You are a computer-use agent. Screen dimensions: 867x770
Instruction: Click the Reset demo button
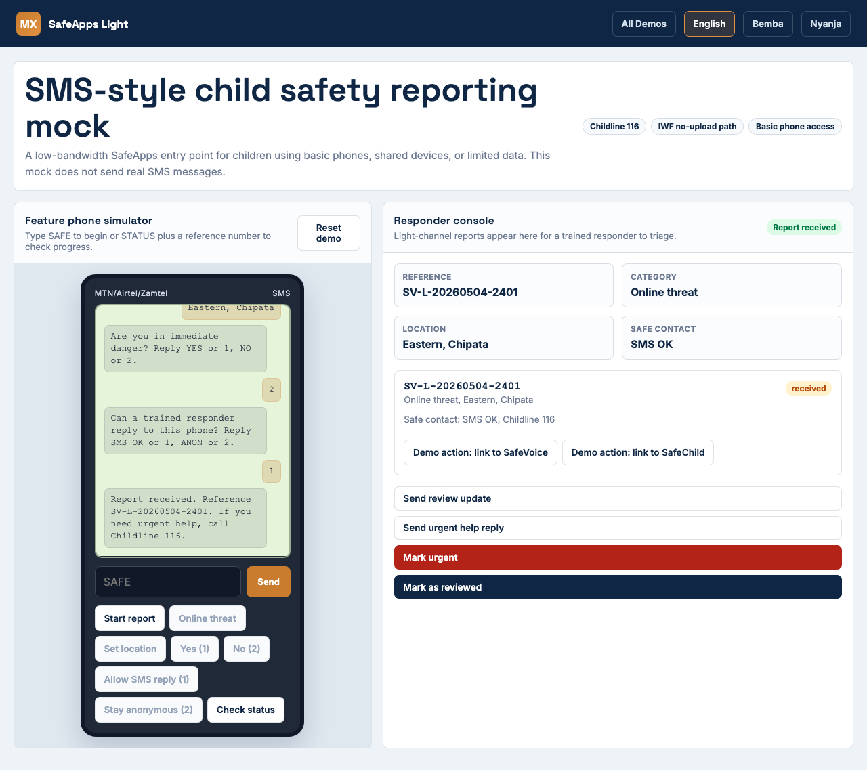pyautogui.click(x=329, y=233)
